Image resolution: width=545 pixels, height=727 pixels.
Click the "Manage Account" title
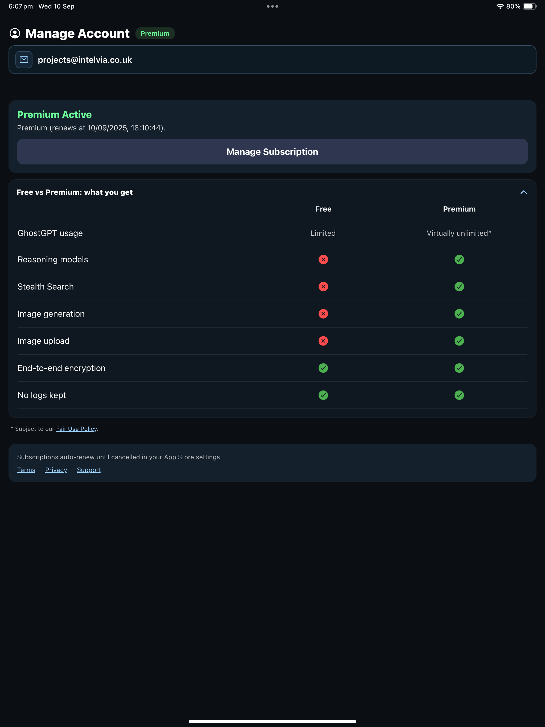click(x=78, y=33)
